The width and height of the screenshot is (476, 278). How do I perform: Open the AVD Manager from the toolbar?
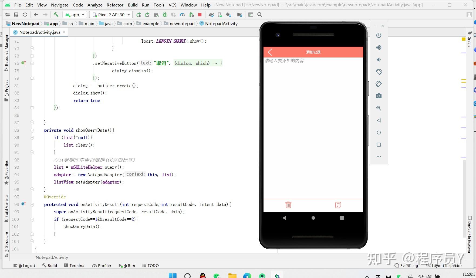[219, 15]
